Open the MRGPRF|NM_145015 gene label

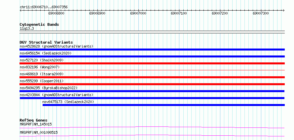tap(36, 124)
